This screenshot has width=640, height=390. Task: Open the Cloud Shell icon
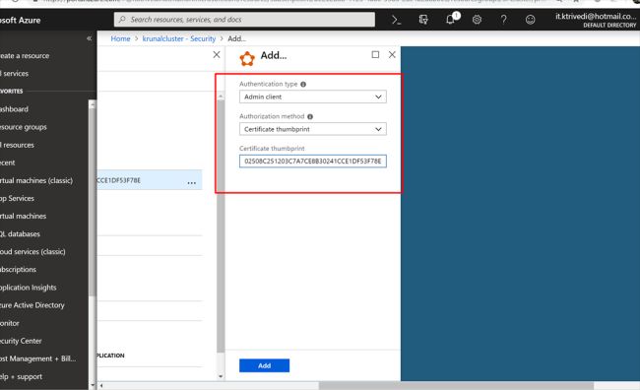tap(396, 20)
